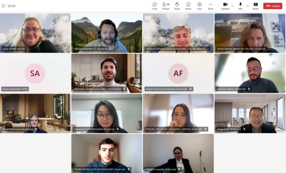The width and height of the screenshot is (286, 173).
Task: Expand the Mic options dropdown arrow
Action: tap(247, 6)
